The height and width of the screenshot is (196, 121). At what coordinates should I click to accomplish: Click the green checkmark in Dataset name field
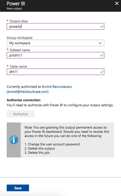(x=102, y=55)
